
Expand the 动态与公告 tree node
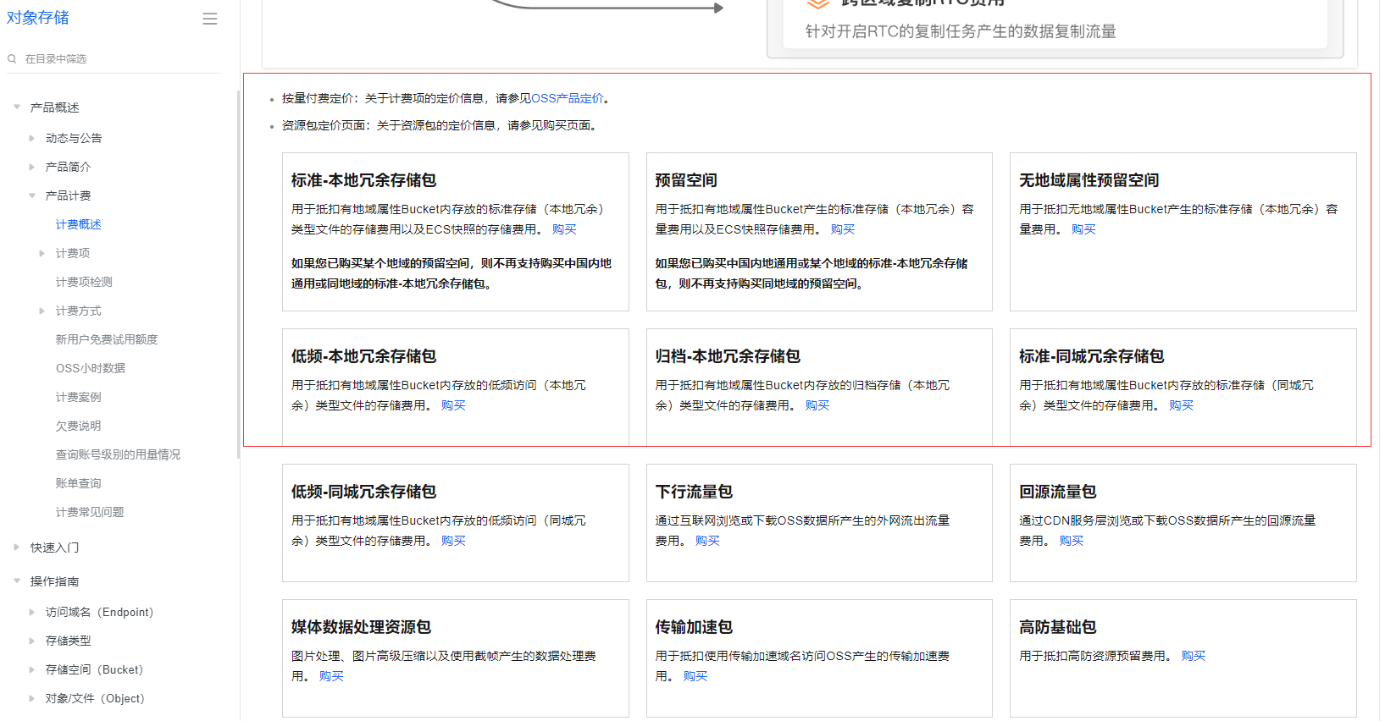tap(32, 138)
